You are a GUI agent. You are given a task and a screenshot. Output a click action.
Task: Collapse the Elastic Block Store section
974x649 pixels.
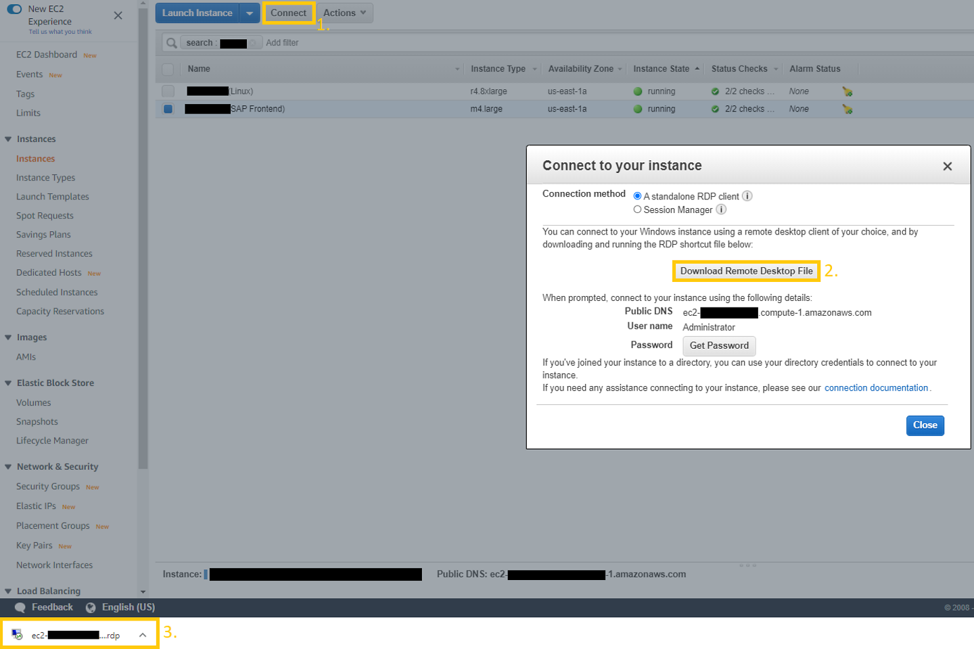8,383
